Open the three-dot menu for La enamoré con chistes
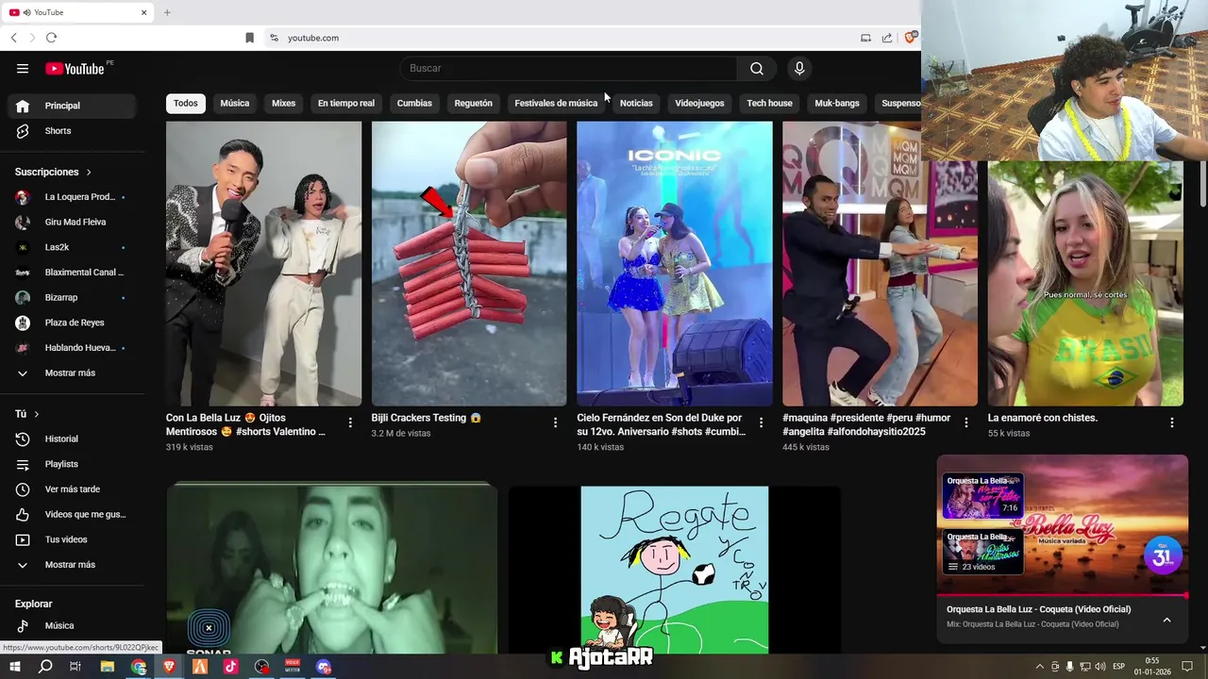The height and width of the screenshot is (679, 1208). tap(1172, 422)
